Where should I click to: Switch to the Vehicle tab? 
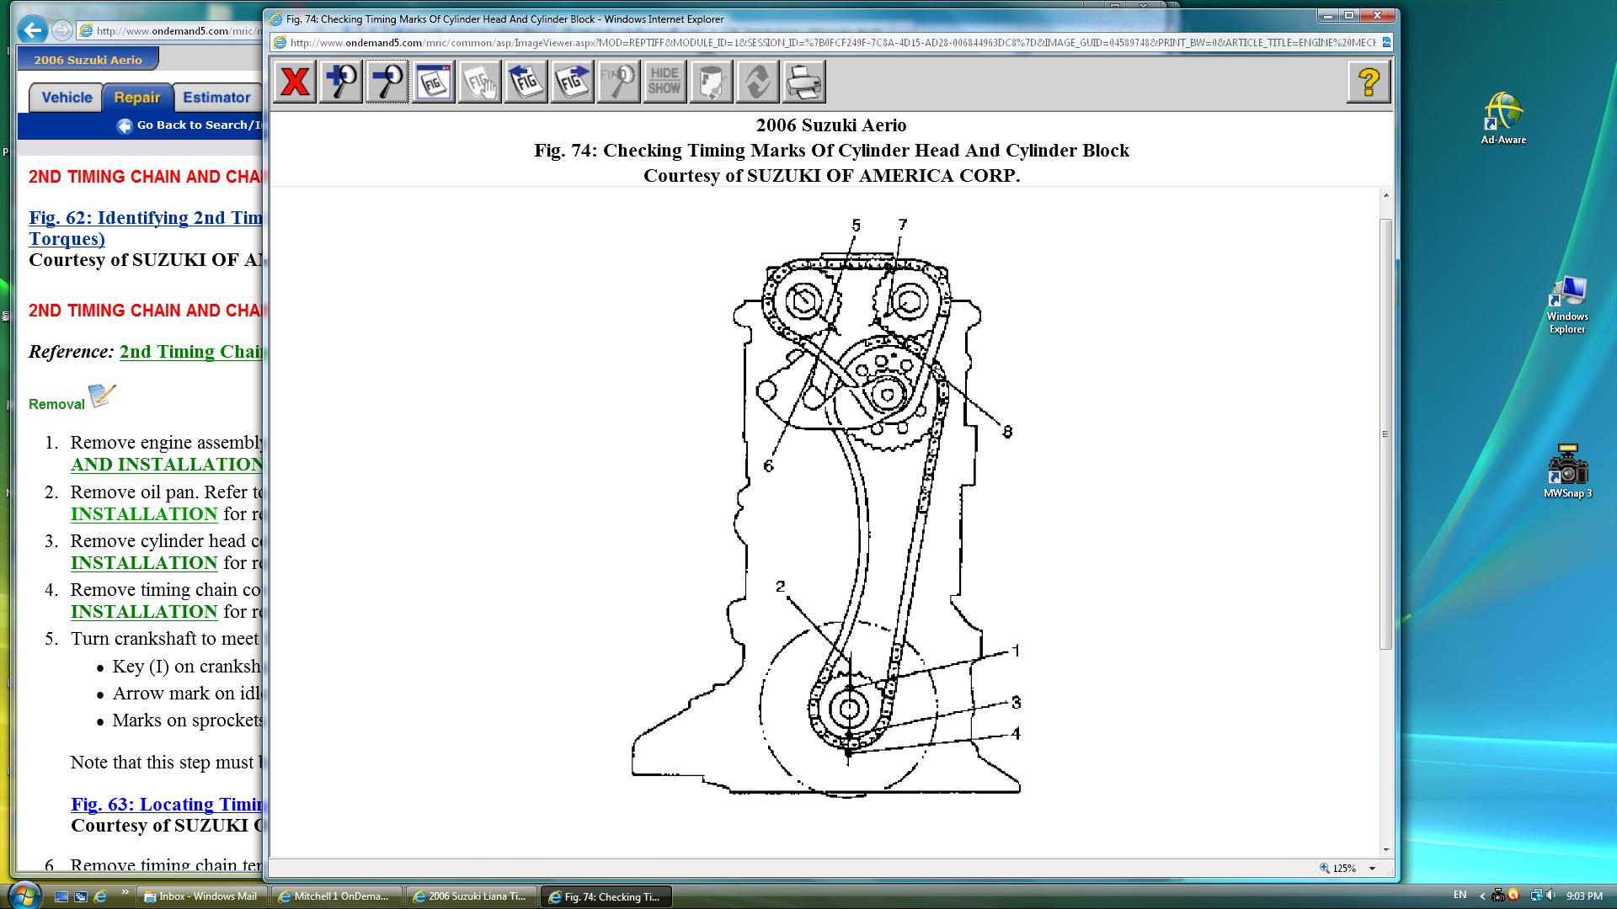(x=67, y=98)
